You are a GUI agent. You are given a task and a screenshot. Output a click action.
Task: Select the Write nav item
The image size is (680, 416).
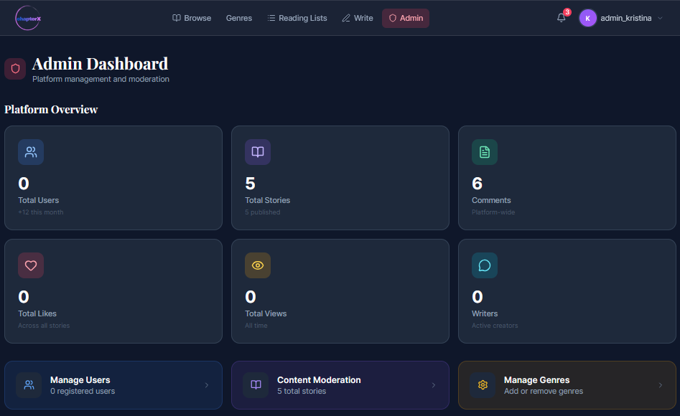tap(358, 18)
